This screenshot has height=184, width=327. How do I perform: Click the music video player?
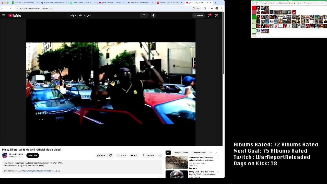pos(111,83)
